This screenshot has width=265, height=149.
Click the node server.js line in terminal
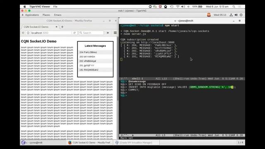coord(133,34)
